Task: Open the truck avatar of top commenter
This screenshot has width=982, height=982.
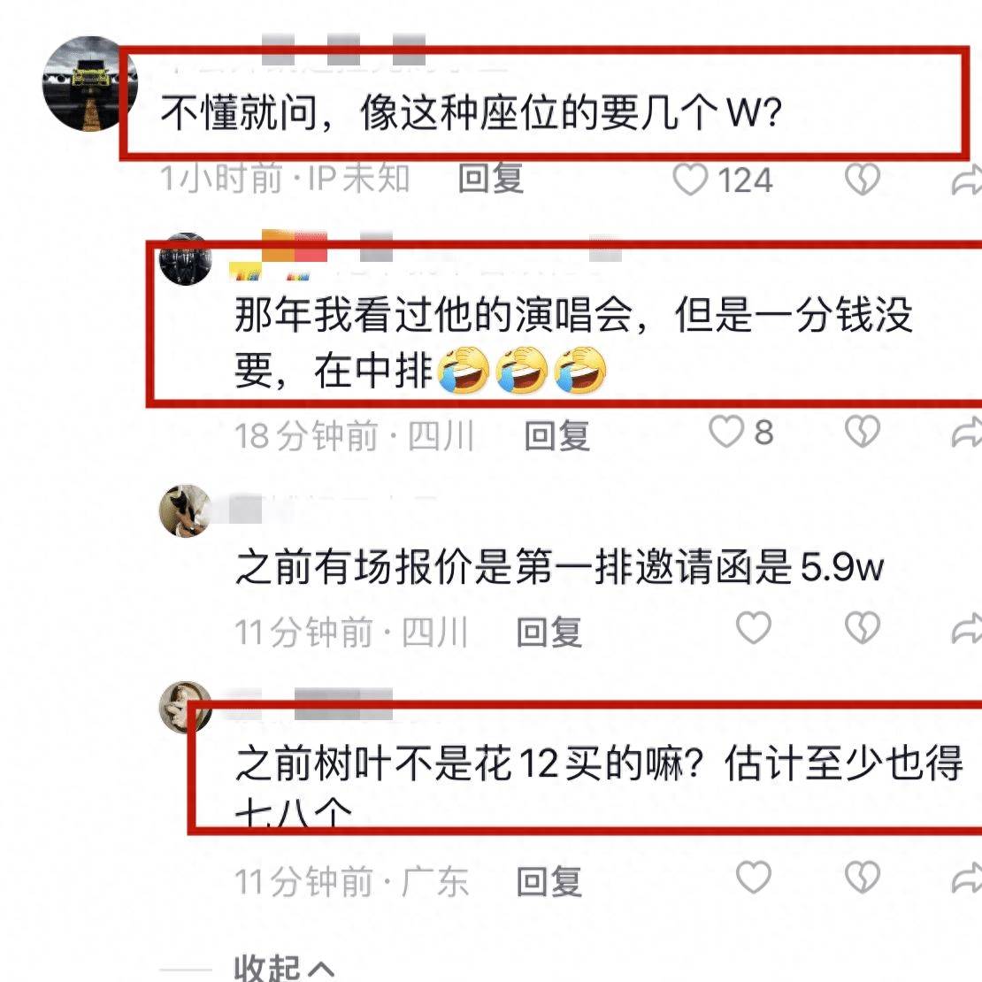Action: [89, 83]
